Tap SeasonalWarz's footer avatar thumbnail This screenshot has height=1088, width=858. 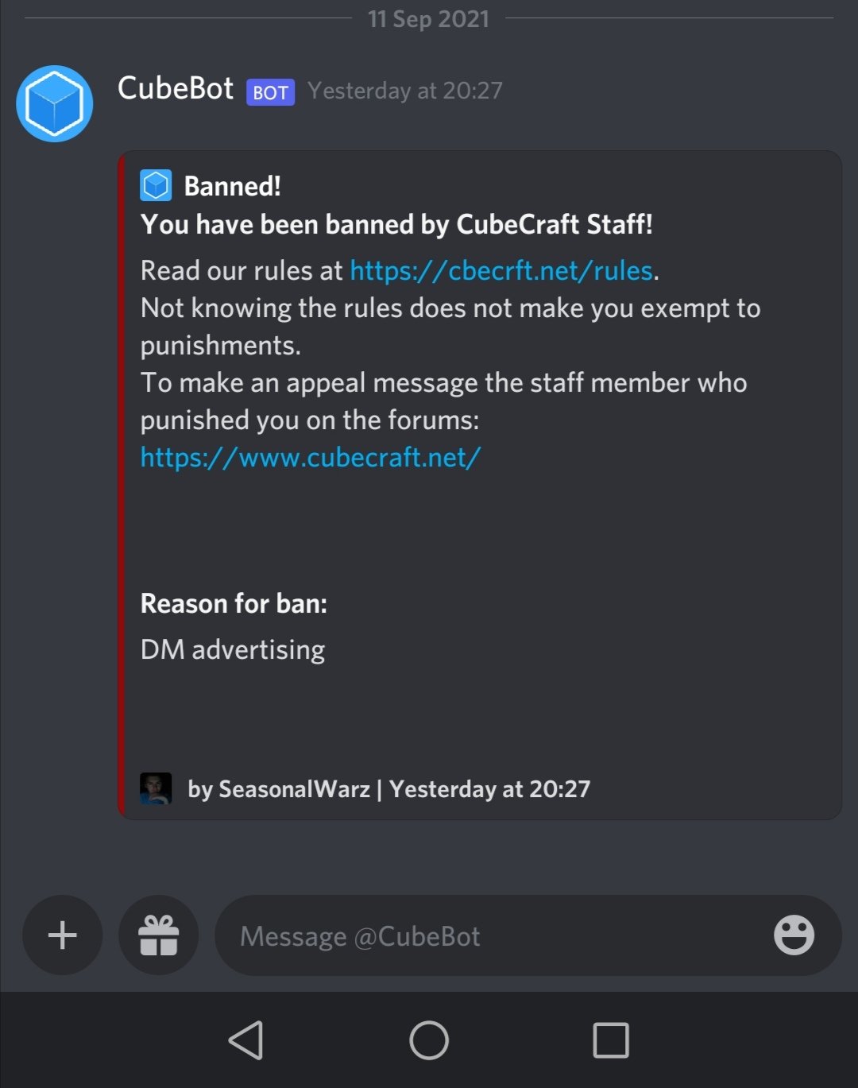pyautogui.click(x=156, y=788)
